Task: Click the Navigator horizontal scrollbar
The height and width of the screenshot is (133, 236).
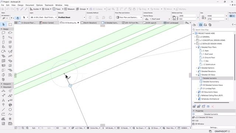Action: pos(211,103)
